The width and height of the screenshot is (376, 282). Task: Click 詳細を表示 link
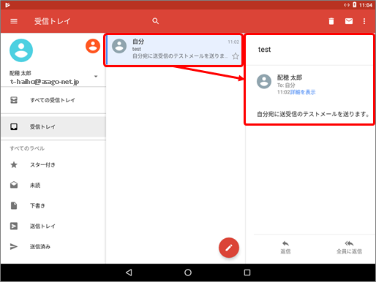pos(303,92)
